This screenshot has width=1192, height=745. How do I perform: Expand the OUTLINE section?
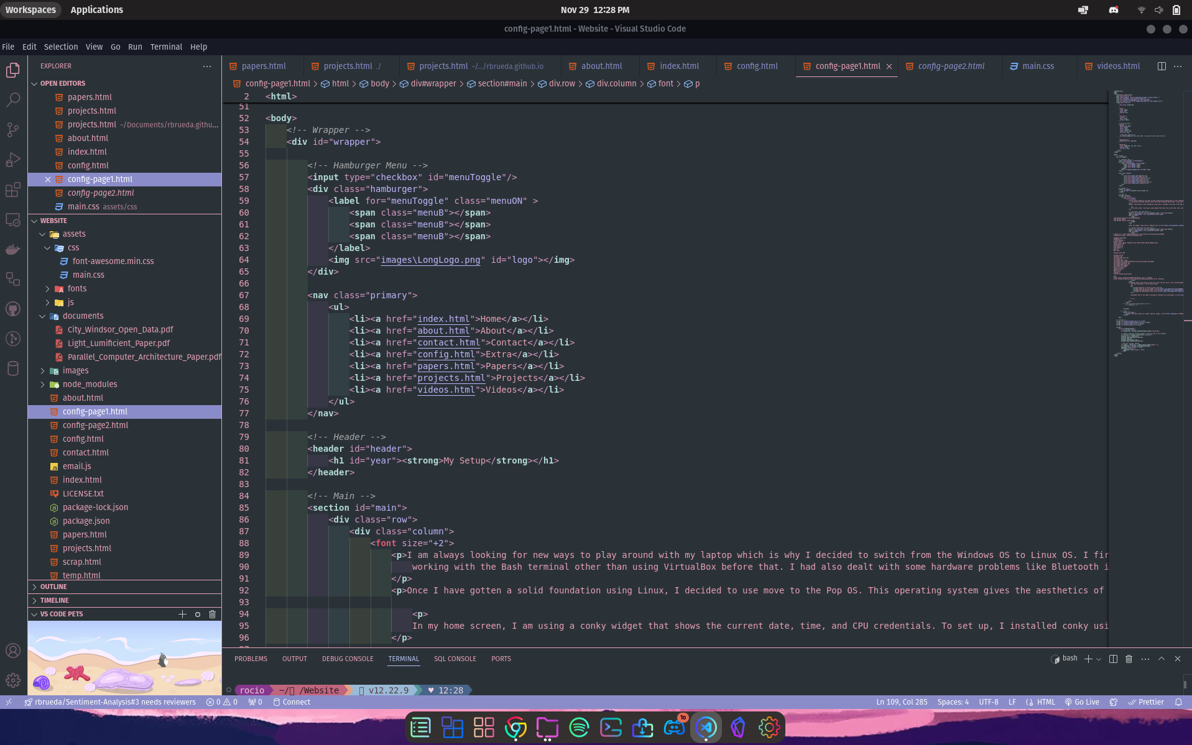coord(53,587)
